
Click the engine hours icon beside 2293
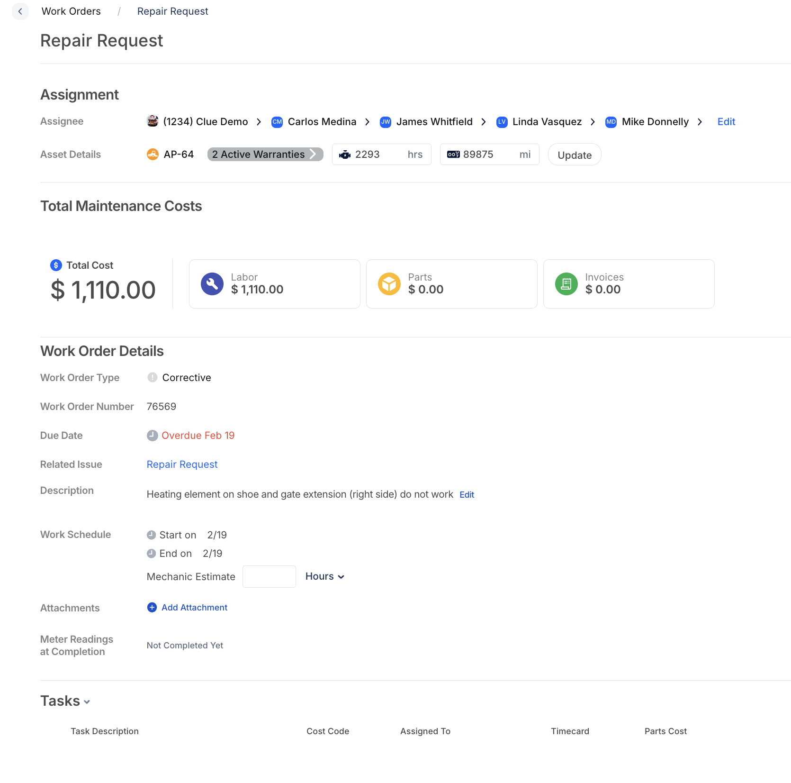[x=345, y=154]
